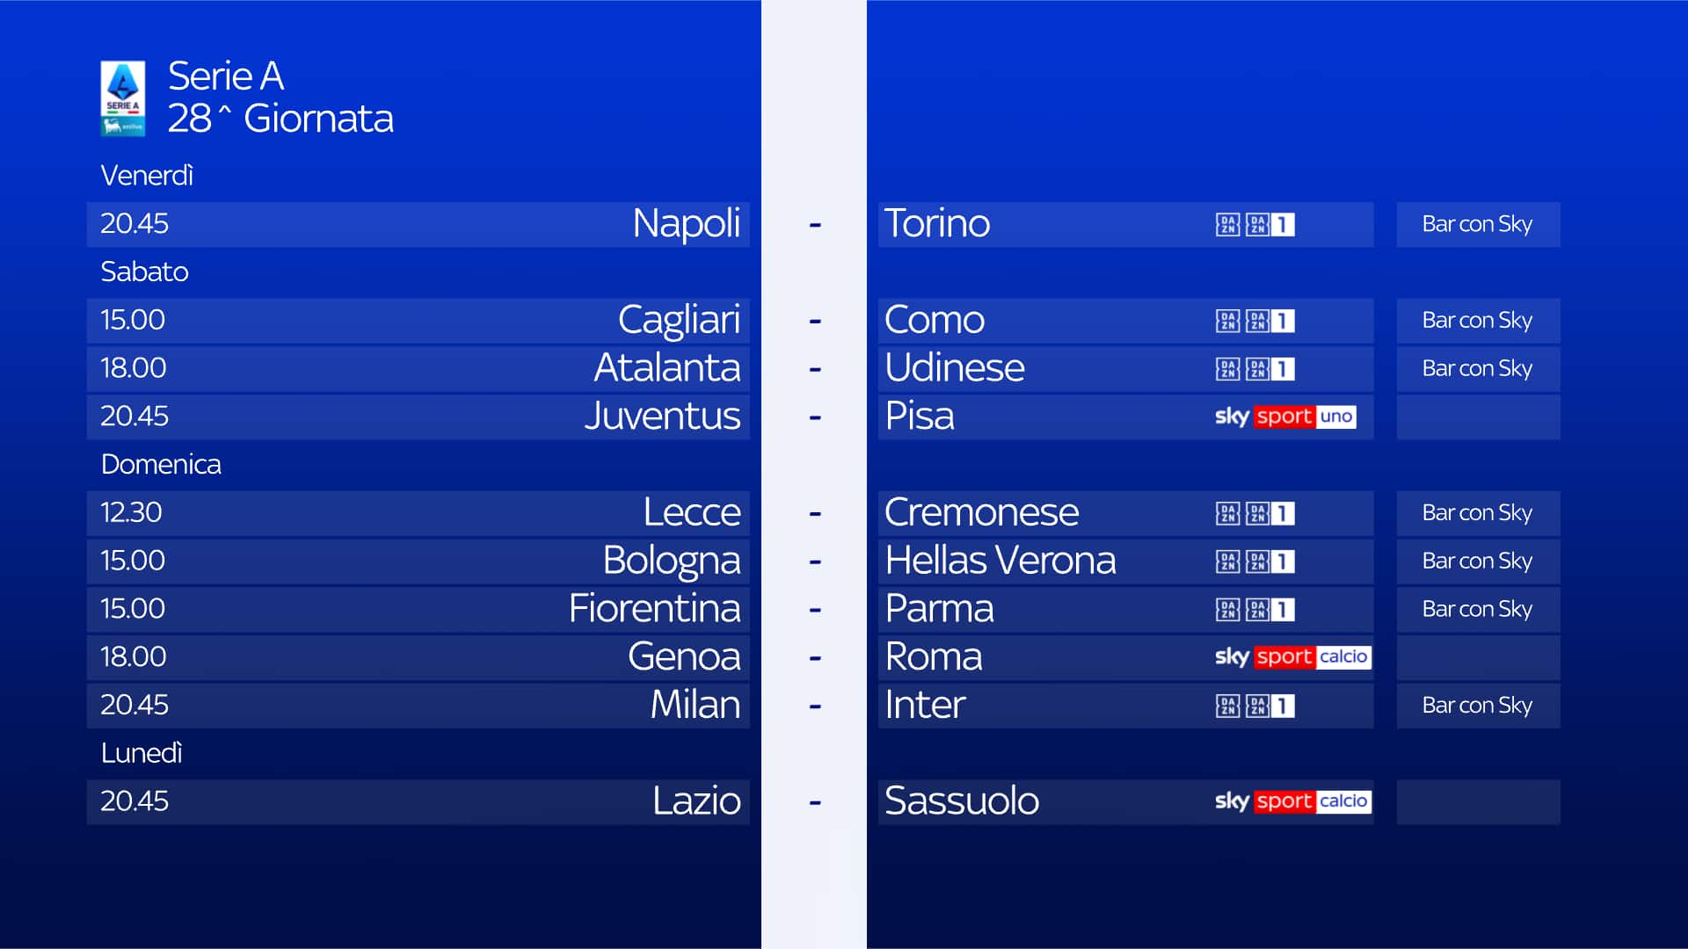Click the DAZN icon in the Hellas Verona row
This screenshot has width=1688, height=949.
1227,561
